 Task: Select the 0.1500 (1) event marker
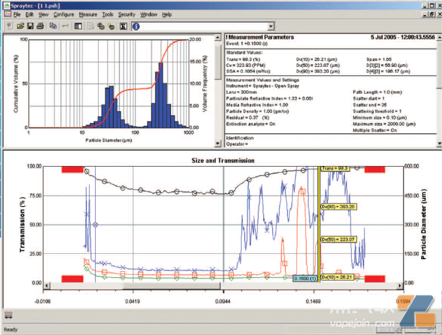point(304,278)
